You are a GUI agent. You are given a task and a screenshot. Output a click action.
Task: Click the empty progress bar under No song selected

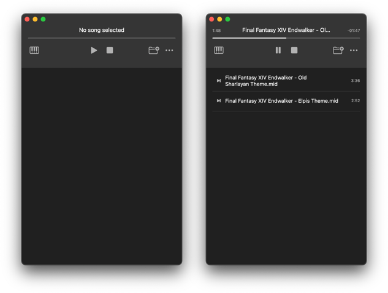pos(102,39)
